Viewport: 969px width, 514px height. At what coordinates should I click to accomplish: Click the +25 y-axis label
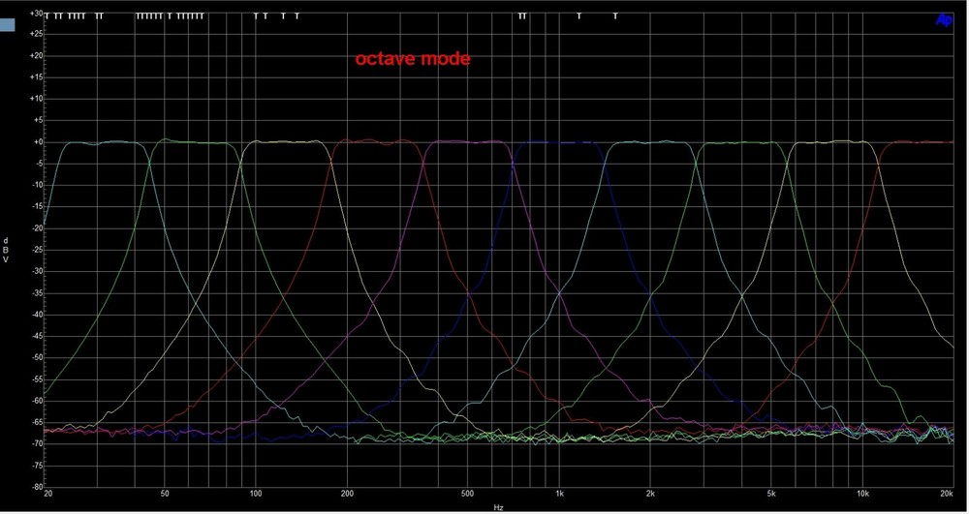pyautogui.click(x=36, y=34)
